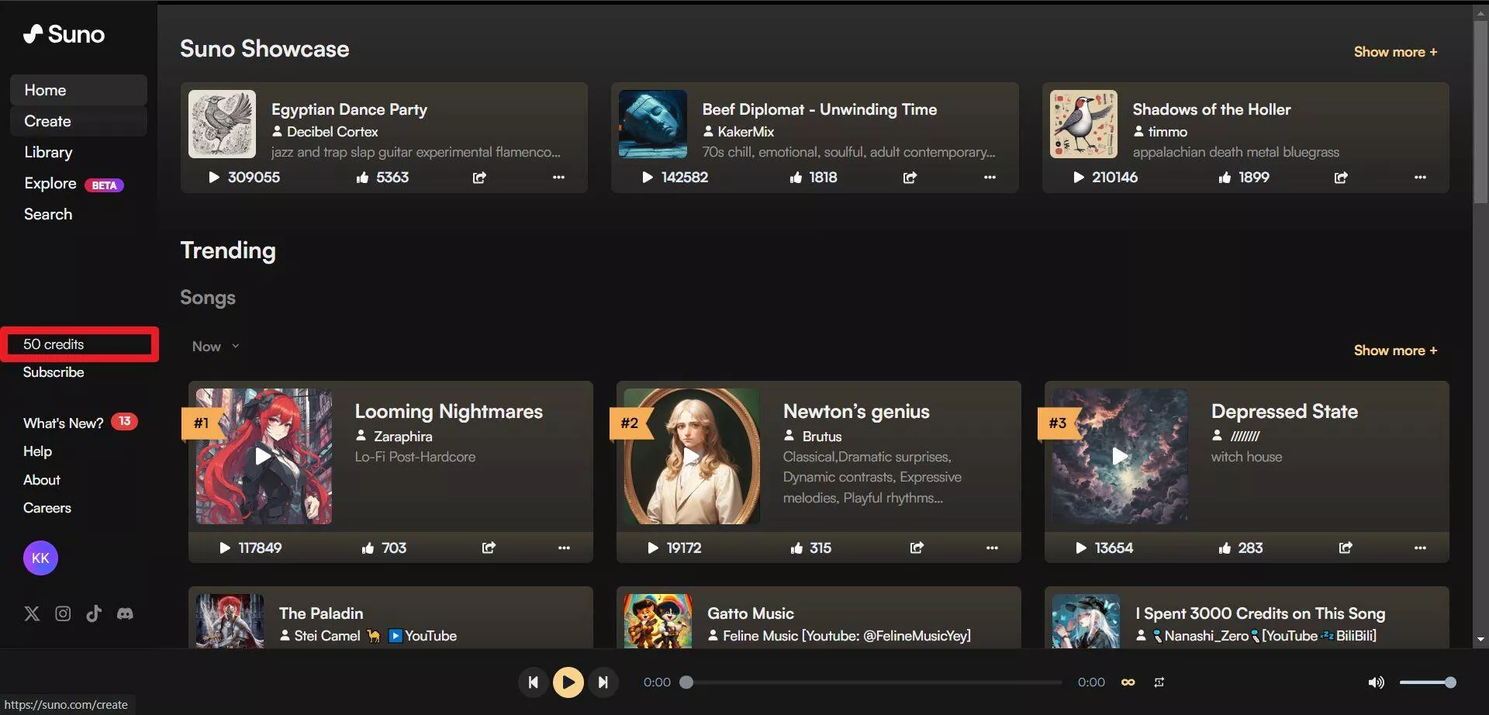This screenshot has height=715, width=1489.
Task: Expand Suno Showcase with Show more +
Action: [x=1395, y=52]
